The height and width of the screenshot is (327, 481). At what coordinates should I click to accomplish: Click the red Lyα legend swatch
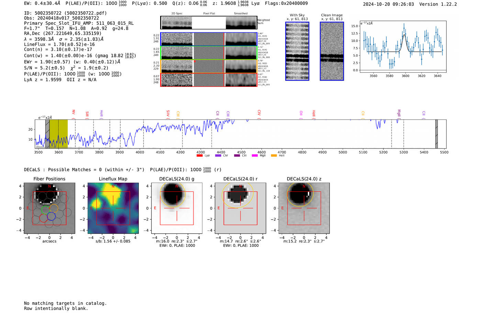pyautogui.click(x=199, y=156)
